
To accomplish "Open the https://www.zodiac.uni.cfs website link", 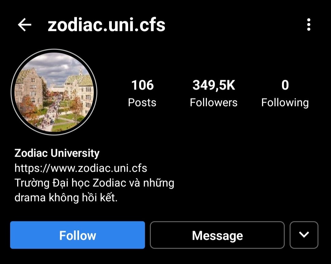I will [81, 168].
